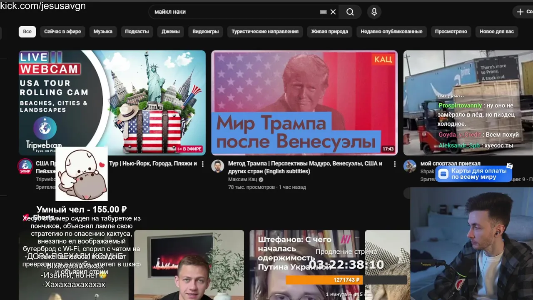Select the Новое для вас filter chip
This screenshot has height=300, width=533.
click(x=497, y=32)
